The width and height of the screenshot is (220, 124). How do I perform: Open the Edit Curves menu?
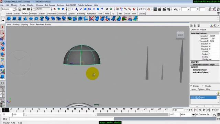pos(50,5)
